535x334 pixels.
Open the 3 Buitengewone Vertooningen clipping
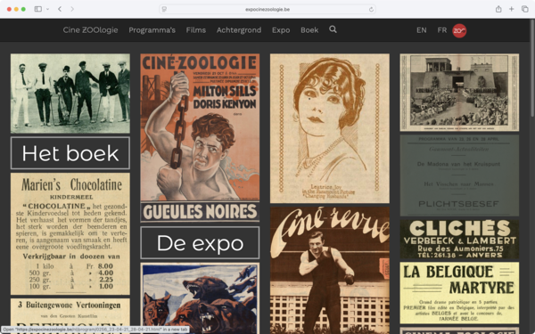click(70, 316)
